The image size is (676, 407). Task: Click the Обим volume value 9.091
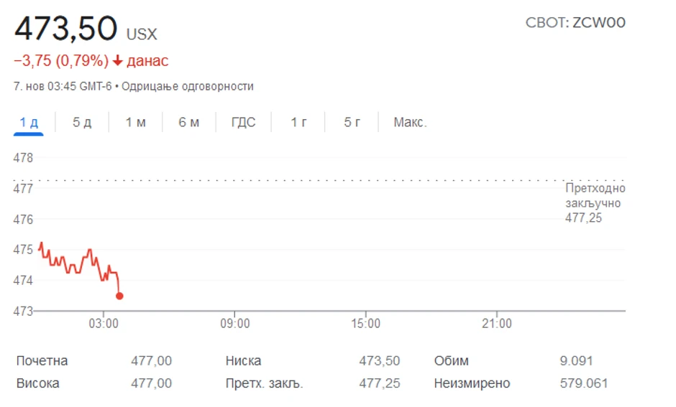click(576, 360)
